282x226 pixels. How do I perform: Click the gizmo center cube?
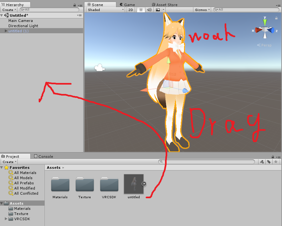(x=265, y=30)
